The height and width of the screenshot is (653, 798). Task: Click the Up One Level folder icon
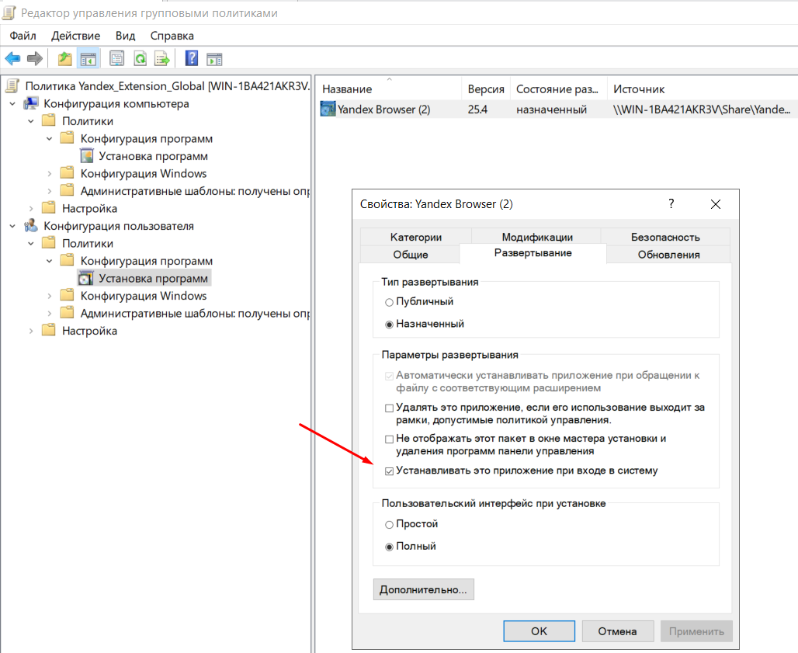pos(65,58)
